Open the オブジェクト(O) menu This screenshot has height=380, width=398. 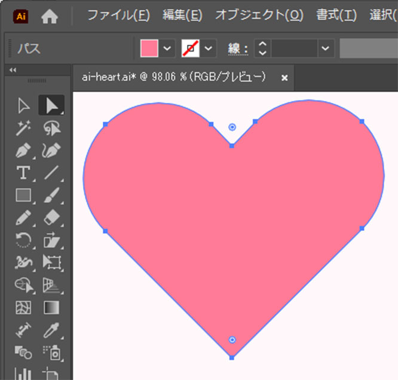coord(259,16)
